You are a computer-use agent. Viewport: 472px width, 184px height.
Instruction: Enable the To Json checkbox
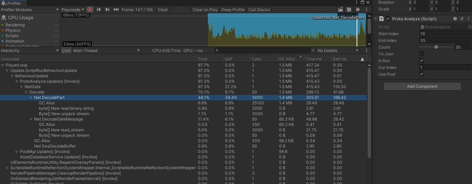pyautogui.click(x=422, y=54)
